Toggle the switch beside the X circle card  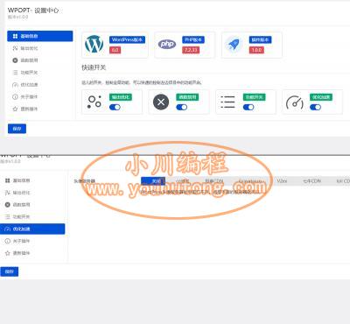click(x=182, y=107)
